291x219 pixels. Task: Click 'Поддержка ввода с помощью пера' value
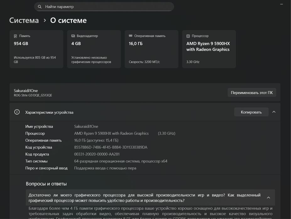point(105,168)
